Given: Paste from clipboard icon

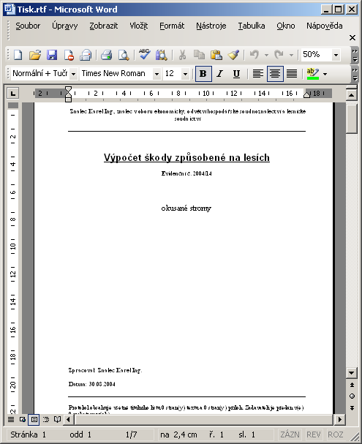Looking at the screenshot, I should [x=216, y=55].
